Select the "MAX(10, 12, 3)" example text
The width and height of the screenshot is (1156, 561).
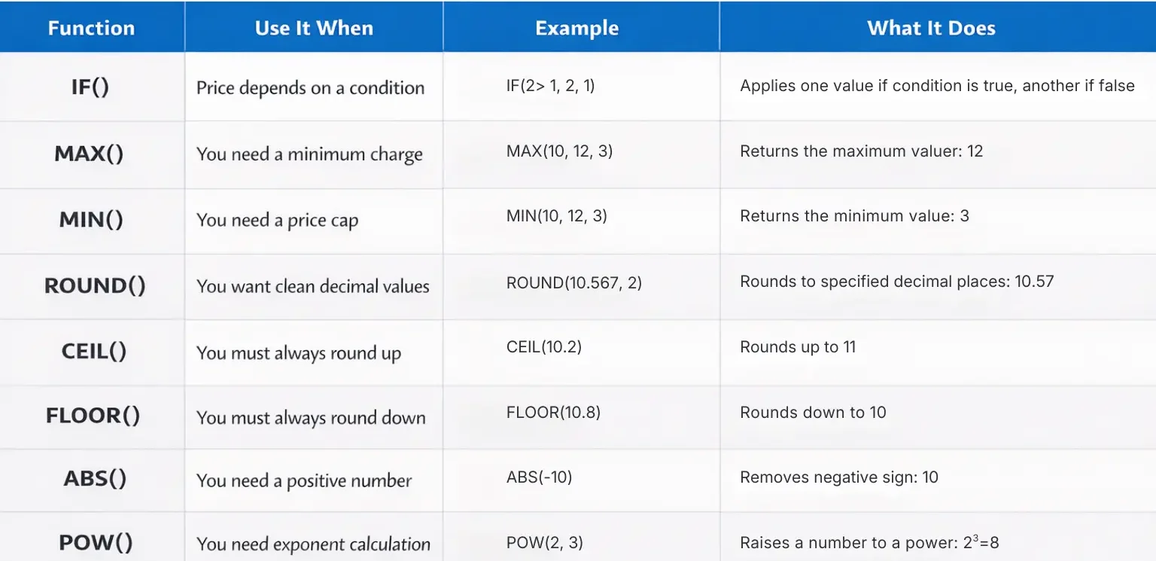pyautogui.click(x=559, y=151)
